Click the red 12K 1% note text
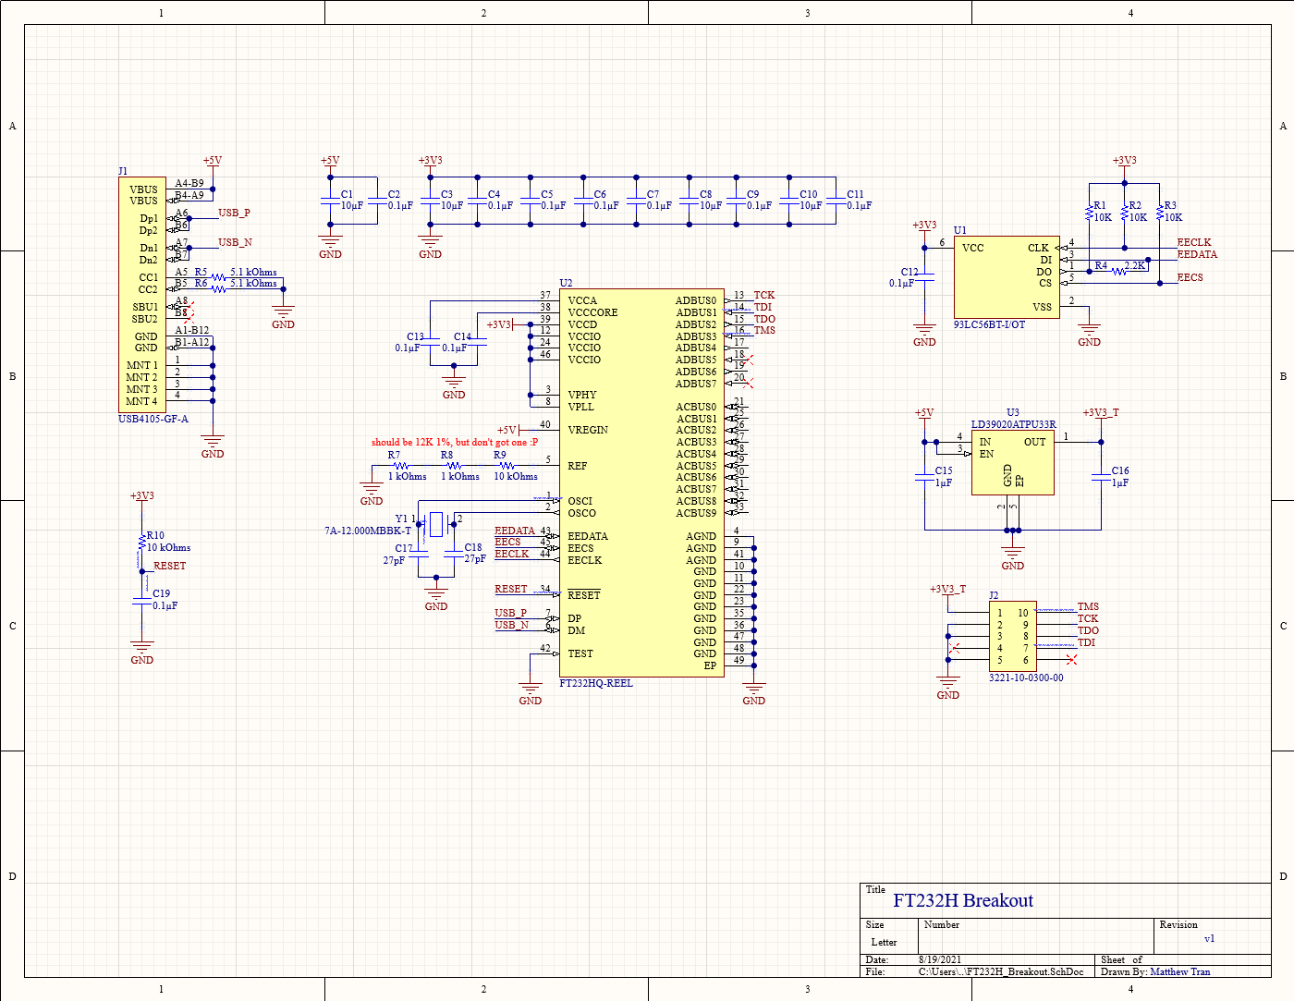The width and height of the screenshot is (1294, 1001). (x=454, y=442)
